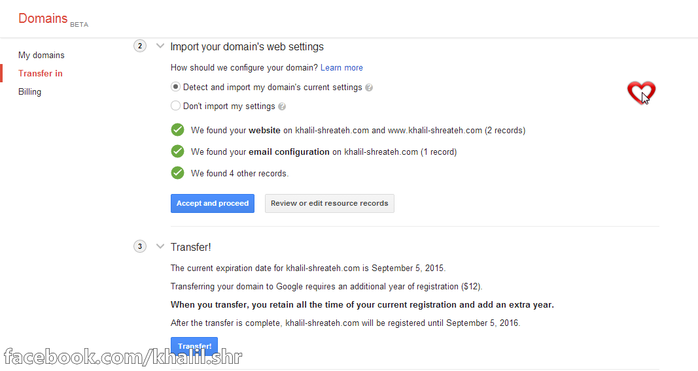Image resolution: width=698 pixels, height=371 pixels.
Task: Collapse the Transfer! section
Action: [160, 246]
